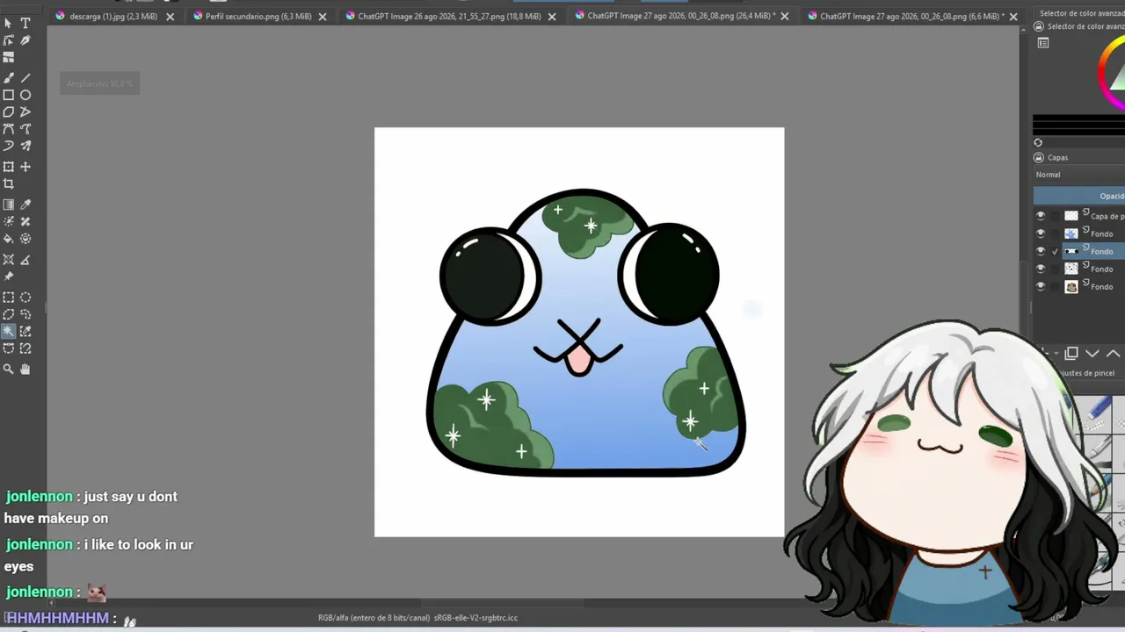Select the Polygonal Selection tool
This screenshot has height=632, width=1125.
pyautogui.click(x=9, y=314)
